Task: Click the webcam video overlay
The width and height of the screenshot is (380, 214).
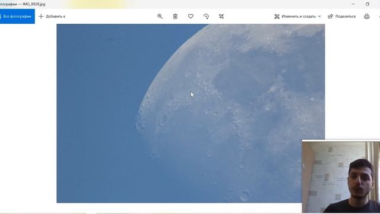Action: pos(341,177)
